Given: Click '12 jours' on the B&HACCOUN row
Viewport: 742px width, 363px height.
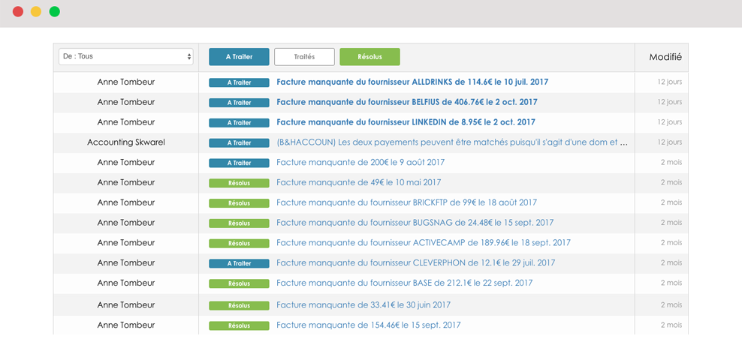Looking at the screenshot, I should tap(670, 142).
